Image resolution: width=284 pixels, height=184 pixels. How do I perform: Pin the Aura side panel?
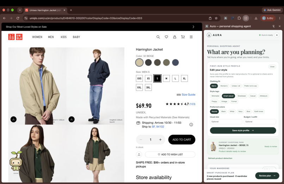(273, 26)
